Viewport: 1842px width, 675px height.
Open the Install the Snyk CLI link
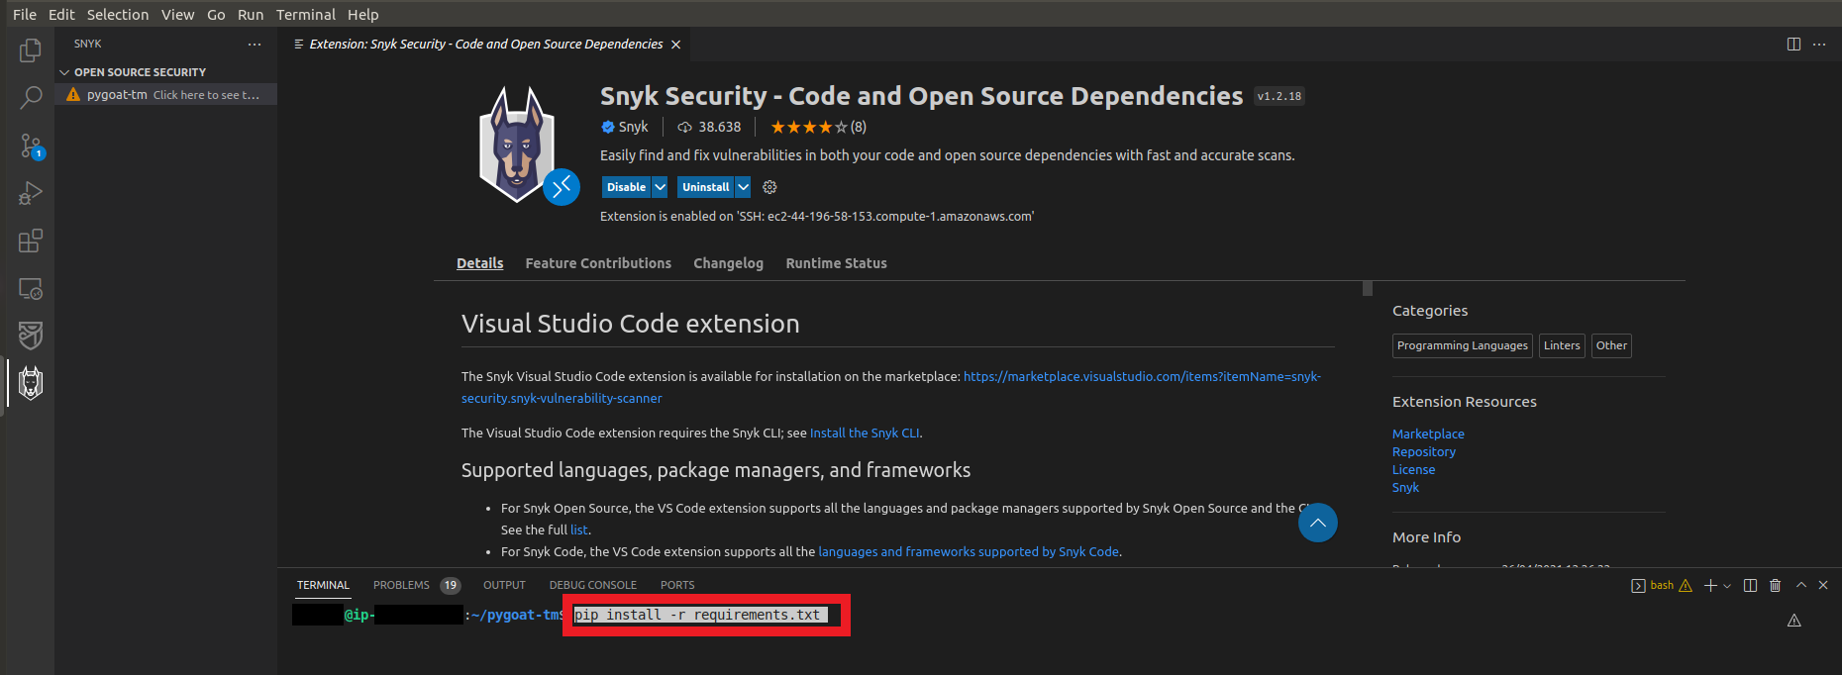pos(865,434)
